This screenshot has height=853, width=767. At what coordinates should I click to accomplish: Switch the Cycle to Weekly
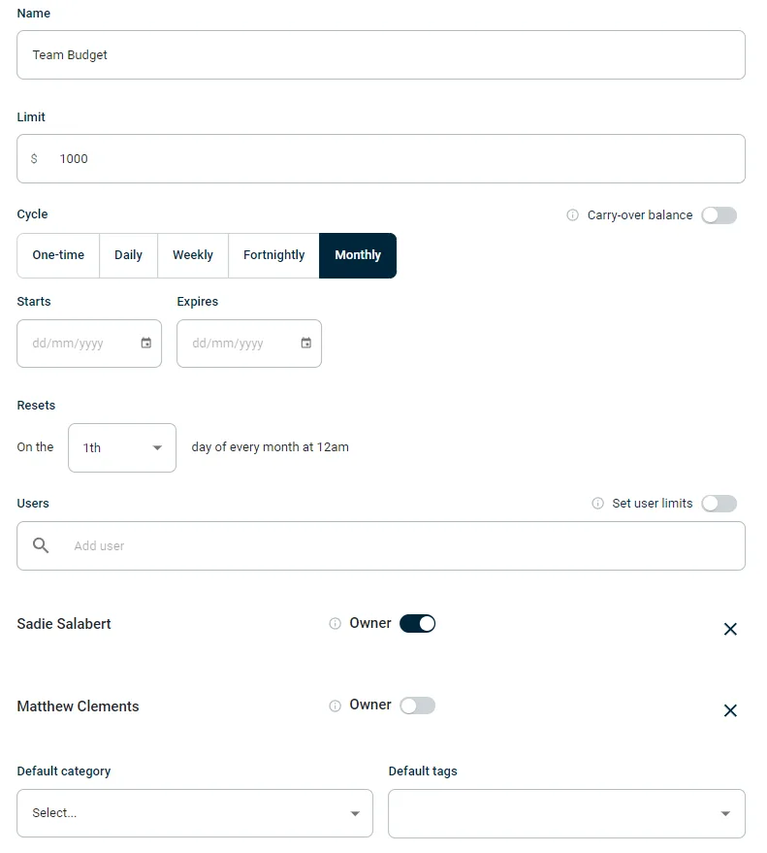click(x=192, y=255)
